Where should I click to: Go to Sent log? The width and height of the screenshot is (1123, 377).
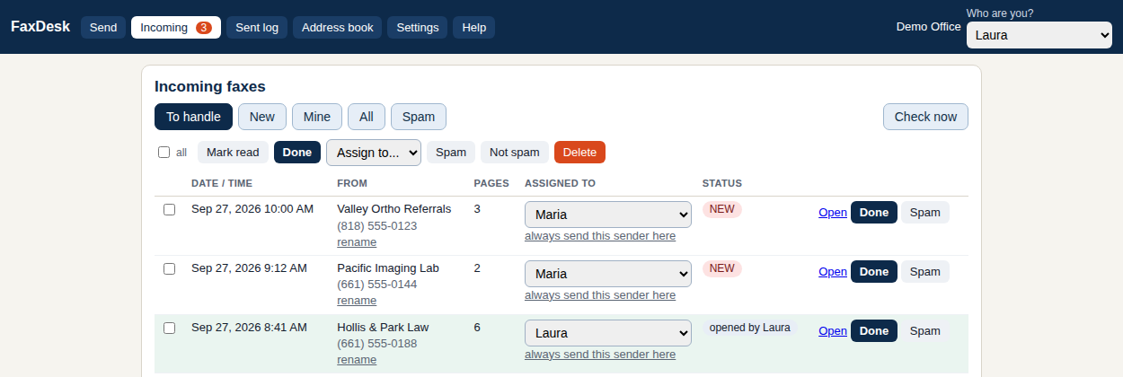click(257, 28)
